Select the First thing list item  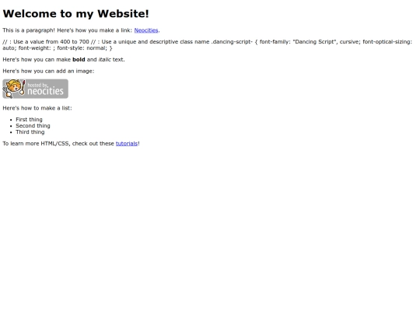click(29, 120)
